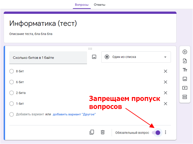Viewport: 193px width, 144px height.
Task: Duplicate this question with copy icon
Action: (92, 132)
